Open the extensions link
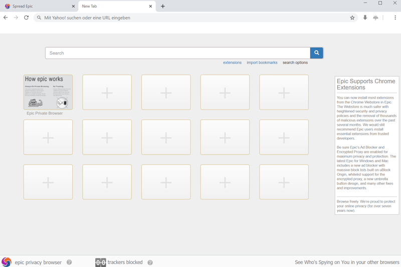401x267 pixels. tap(232, 63)
